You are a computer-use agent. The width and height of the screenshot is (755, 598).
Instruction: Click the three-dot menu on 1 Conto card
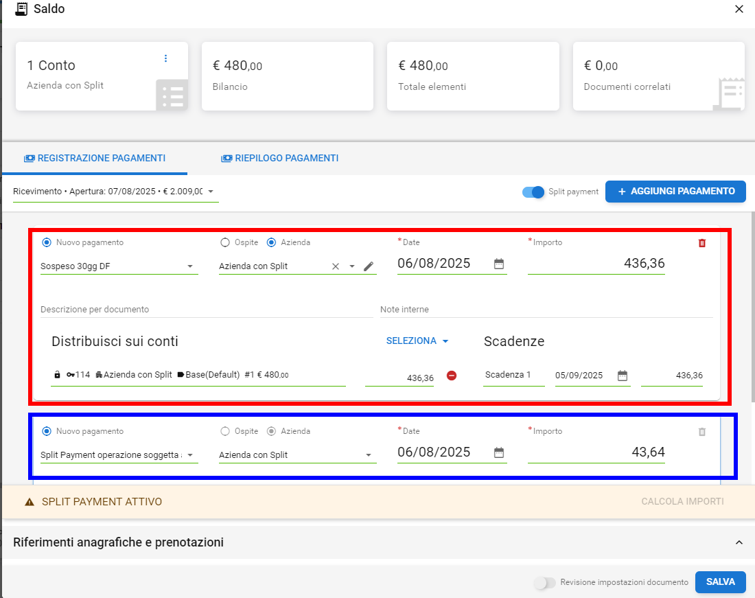[165, 58]
